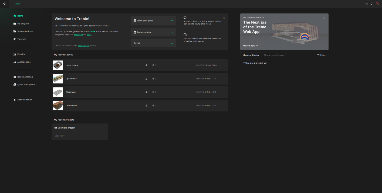Open the support chat bubble in the navbar
Image resolution: width=382 pixels, height=193 pixels.
pyautogui.click(x=372, y=4)
